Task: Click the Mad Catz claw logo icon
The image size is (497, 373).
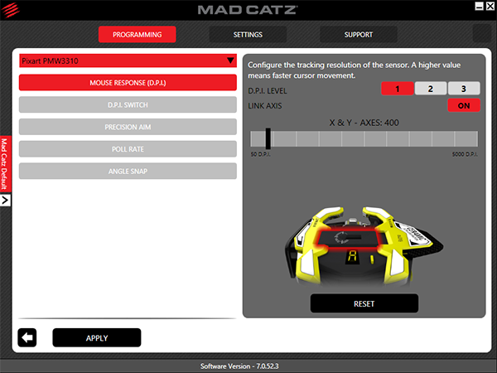Action: tap(11, 10)
